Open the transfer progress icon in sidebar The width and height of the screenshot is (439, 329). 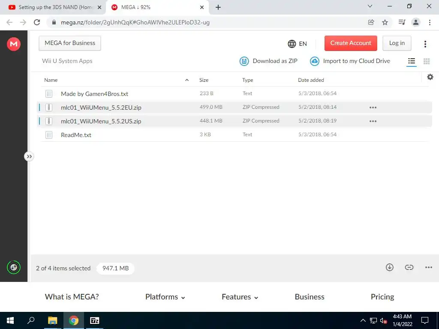coord(14,267)
